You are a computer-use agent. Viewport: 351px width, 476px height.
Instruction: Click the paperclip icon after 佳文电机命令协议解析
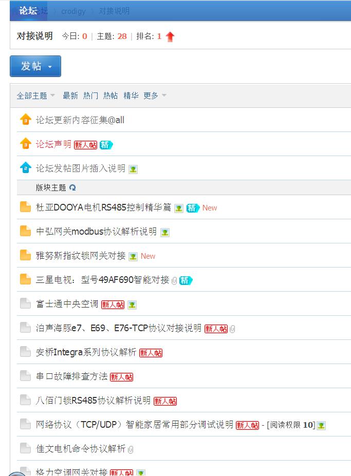(131, 449)
